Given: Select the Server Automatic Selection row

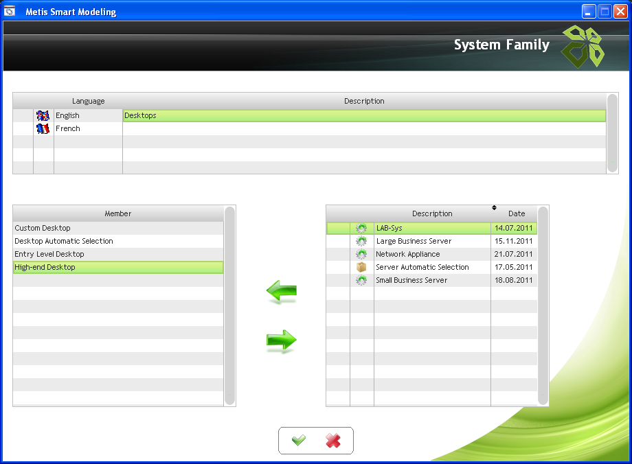Looking at the screenshot, I should tap(431, 267).
